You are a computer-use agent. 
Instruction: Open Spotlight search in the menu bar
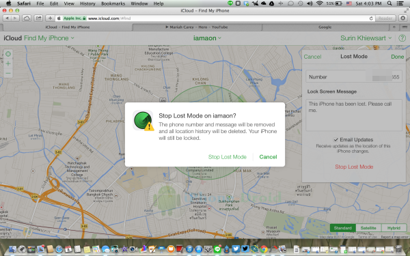click(389, 3)
